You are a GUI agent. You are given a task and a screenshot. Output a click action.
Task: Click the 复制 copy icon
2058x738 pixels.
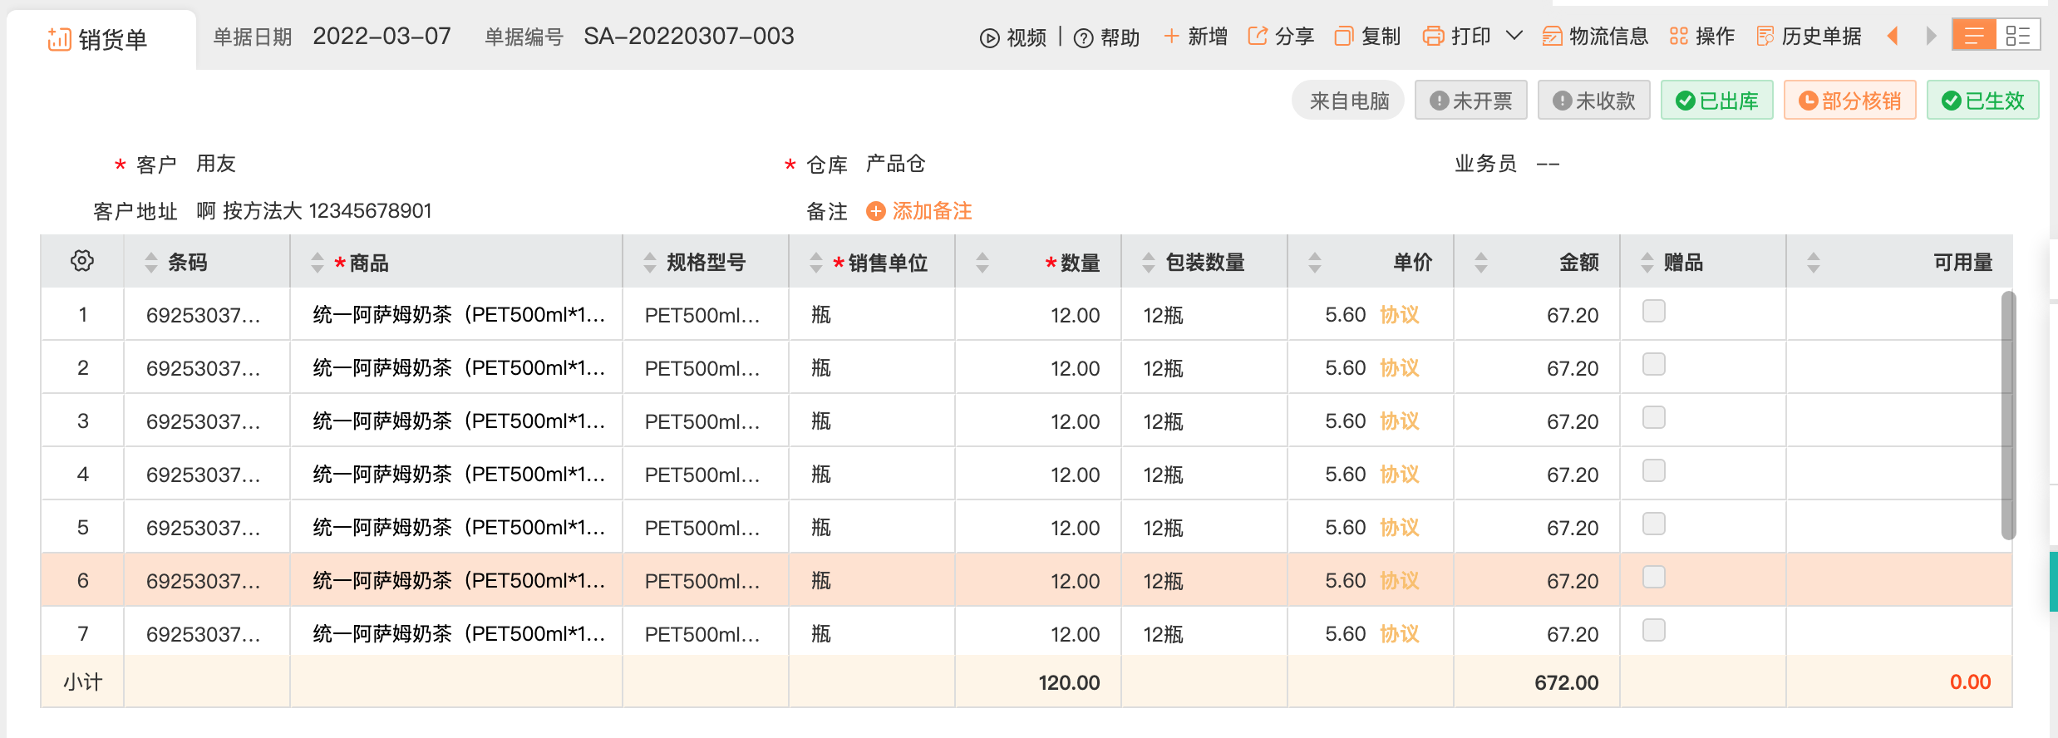click(x=1344, y=37)
